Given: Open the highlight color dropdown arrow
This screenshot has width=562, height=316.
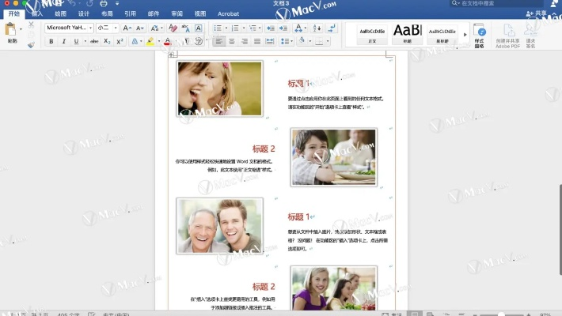Looking at the screenshot, I should (x=159, y=42).
